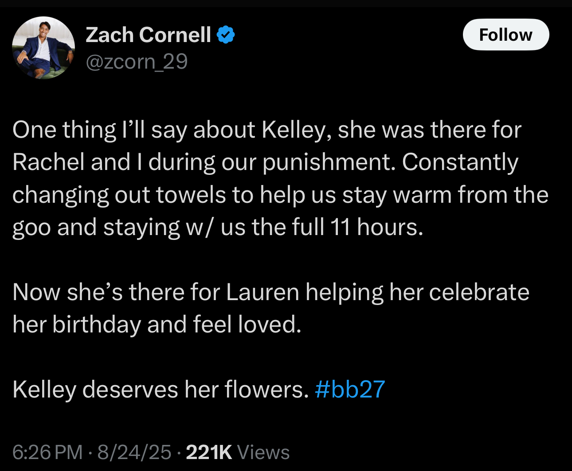Click the word "Rachel" in the tweet

pyautogui.click(x=49, y=162)
